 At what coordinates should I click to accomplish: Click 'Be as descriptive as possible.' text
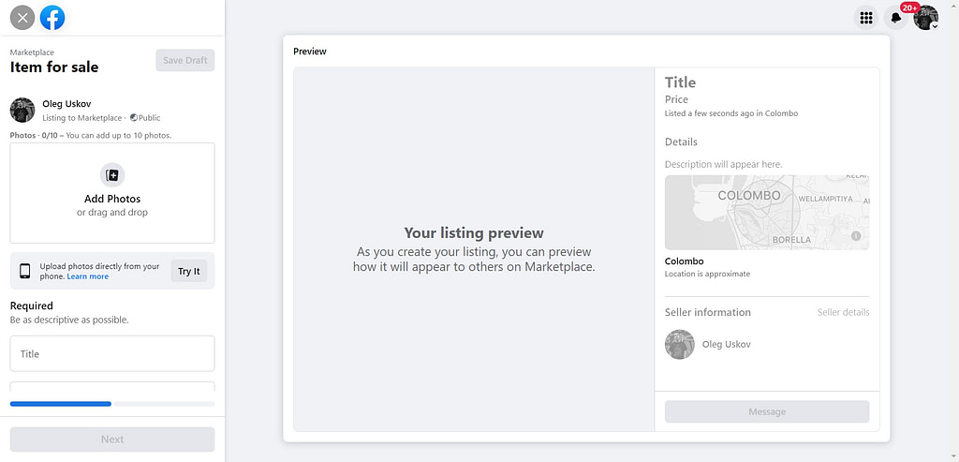pos(69,320)
